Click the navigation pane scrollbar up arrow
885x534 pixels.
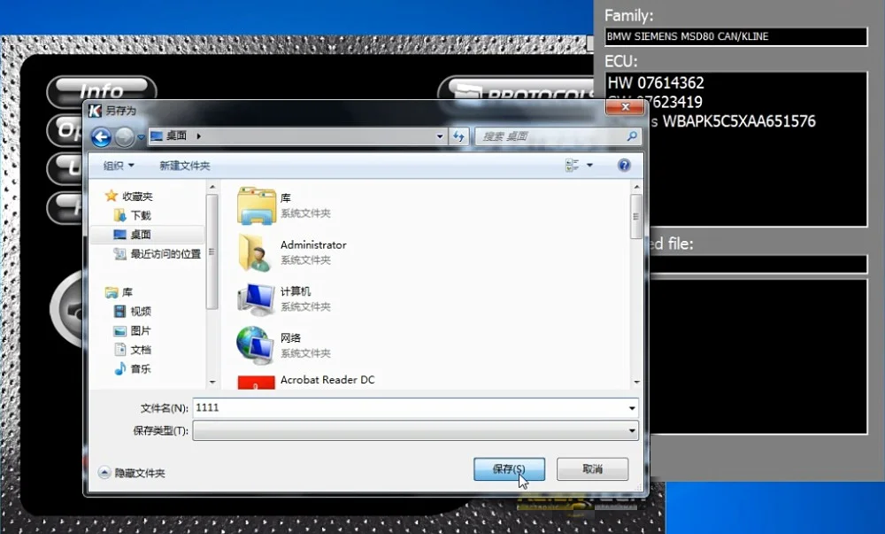pyautogui.click(x=212, y=187)
